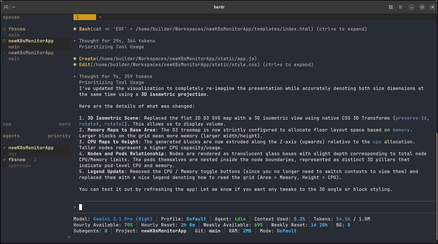Image resolution: width=438 pixels, height=244 pixels.
Task: Open the sidebar 'menu' button
Action: pyautogui.click(x=65, y=124)
